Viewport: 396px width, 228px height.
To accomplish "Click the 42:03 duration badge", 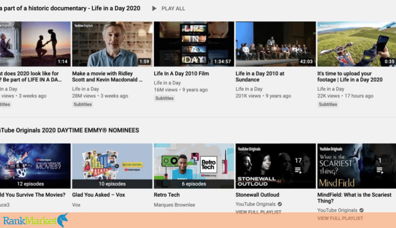I will point(306,62).
